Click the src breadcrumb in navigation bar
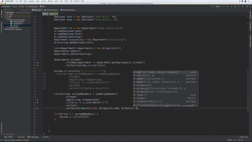Viewport: 252px width, 142px height. tap(15, 6)
